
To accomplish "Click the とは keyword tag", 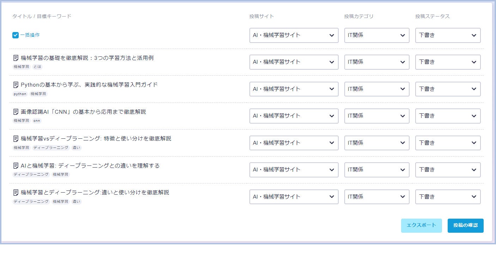I will pyautogui.click(x=37, y=67).
